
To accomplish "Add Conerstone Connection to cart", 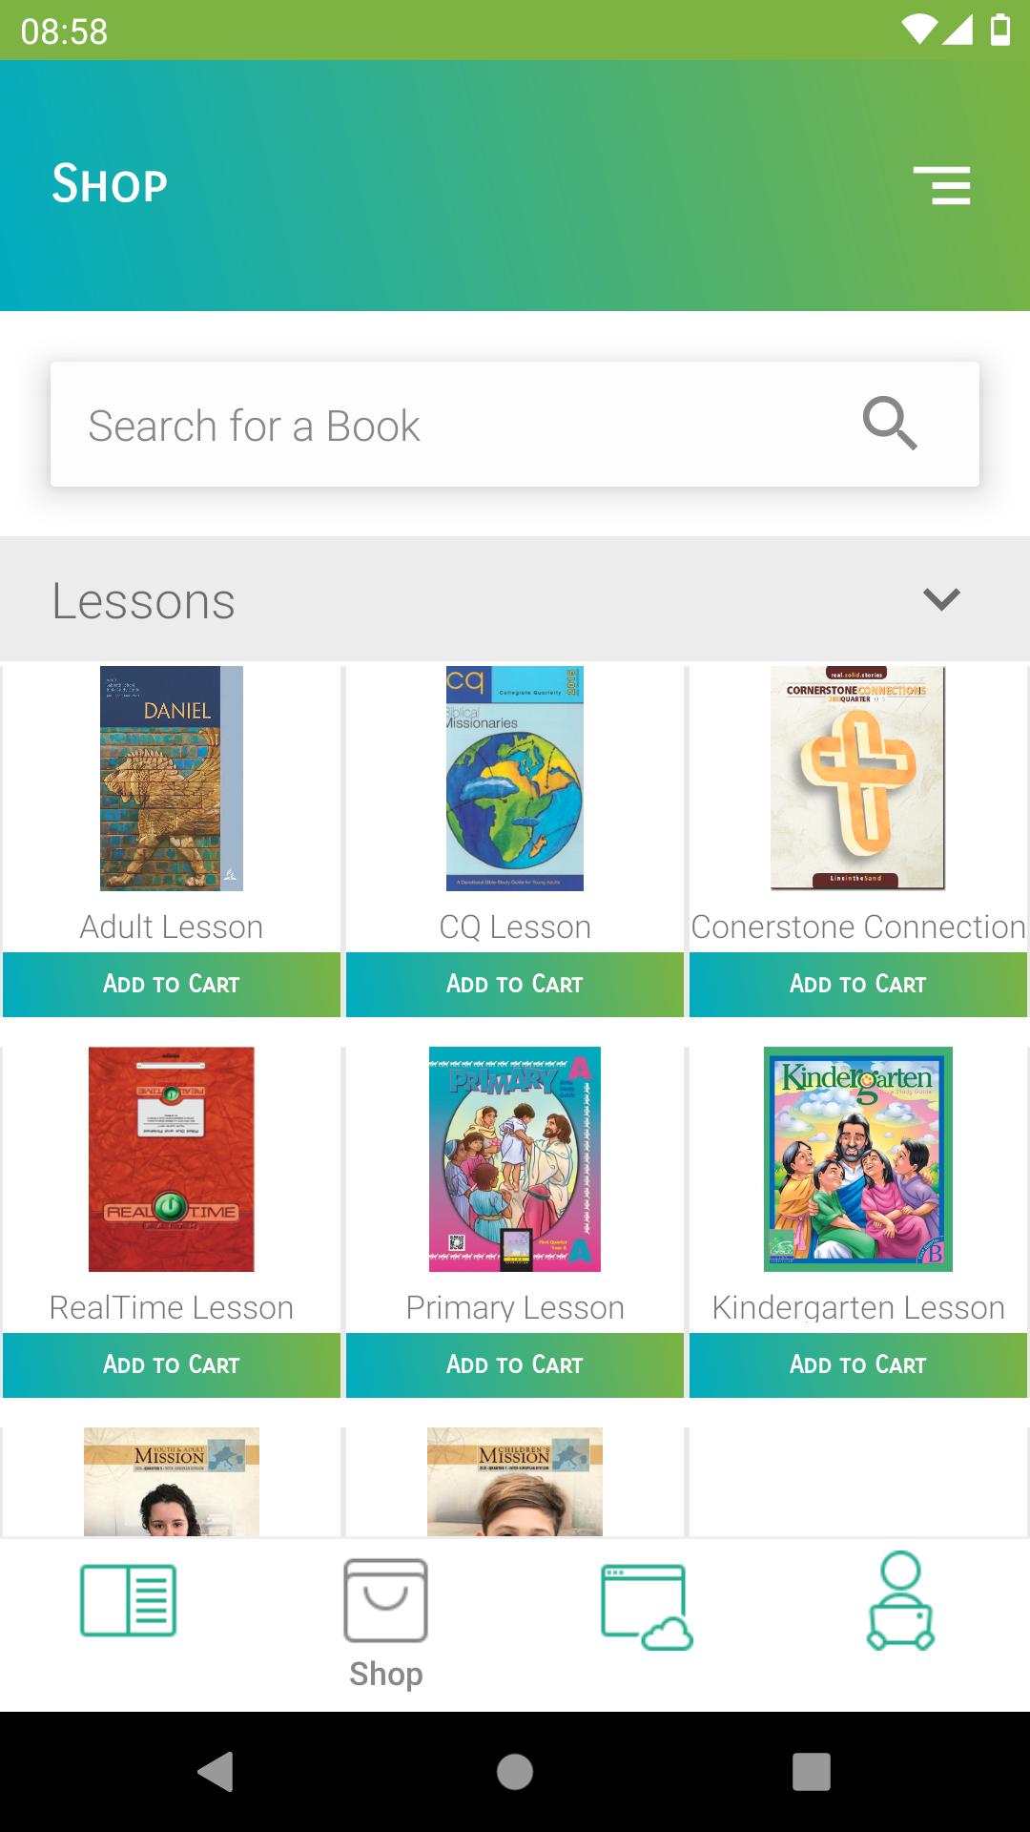I will tap(858, 984).
